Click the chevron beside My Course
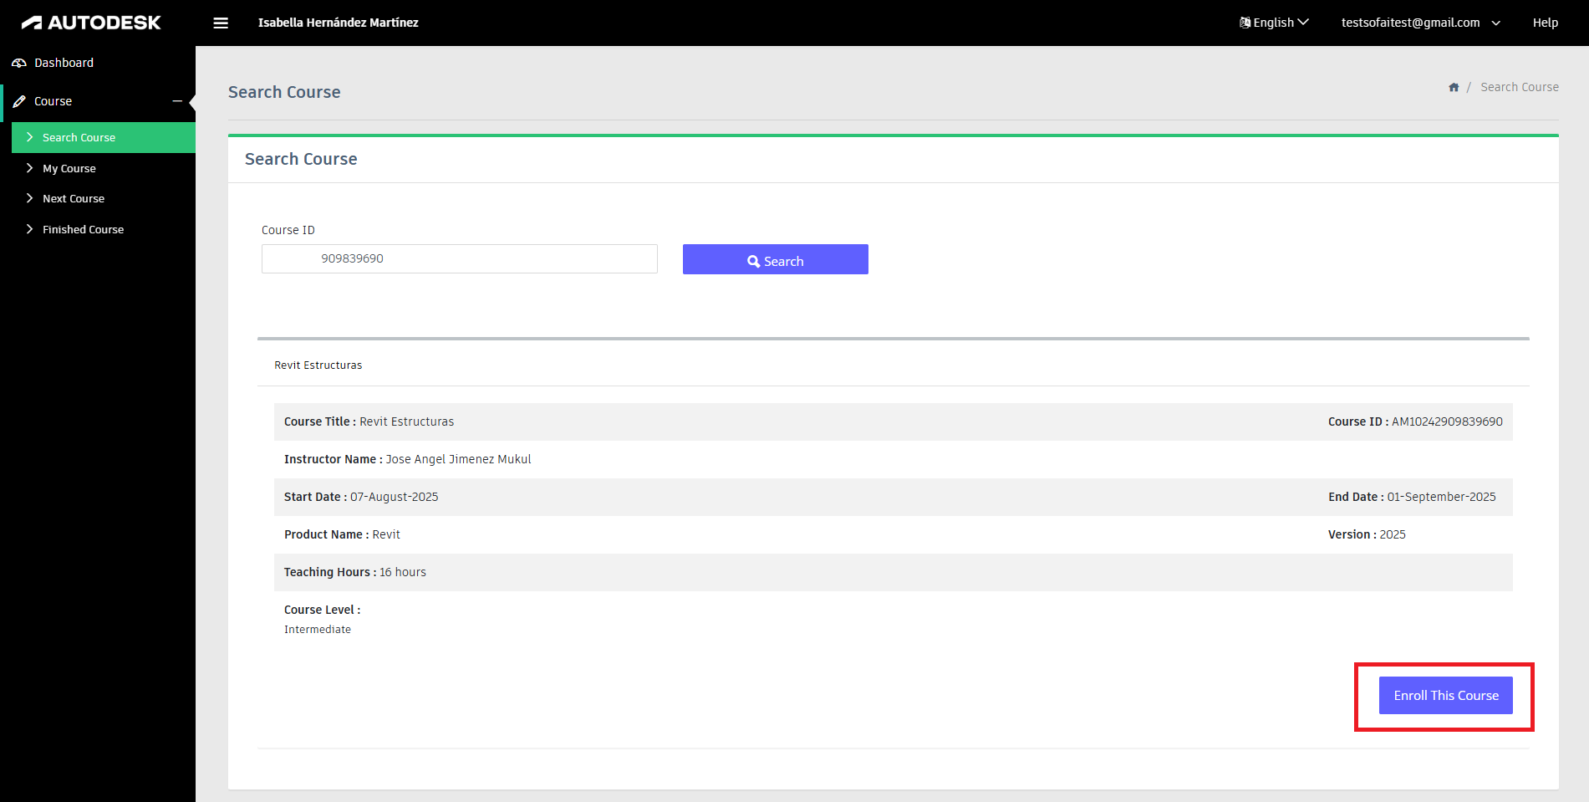 click(x=30, y=168)
